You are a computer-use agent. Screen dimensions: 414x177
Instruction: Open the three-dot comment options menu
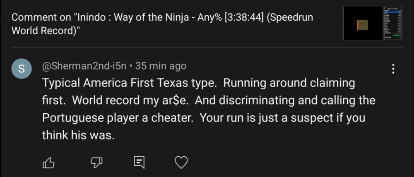(x=393, y=69)
